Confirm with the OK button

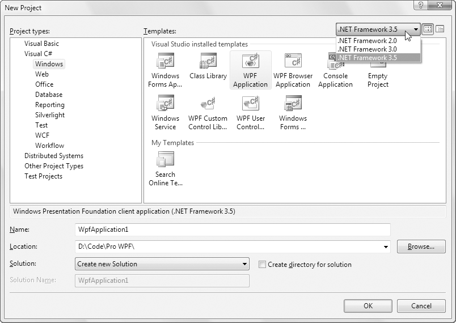tap(368, 306)
